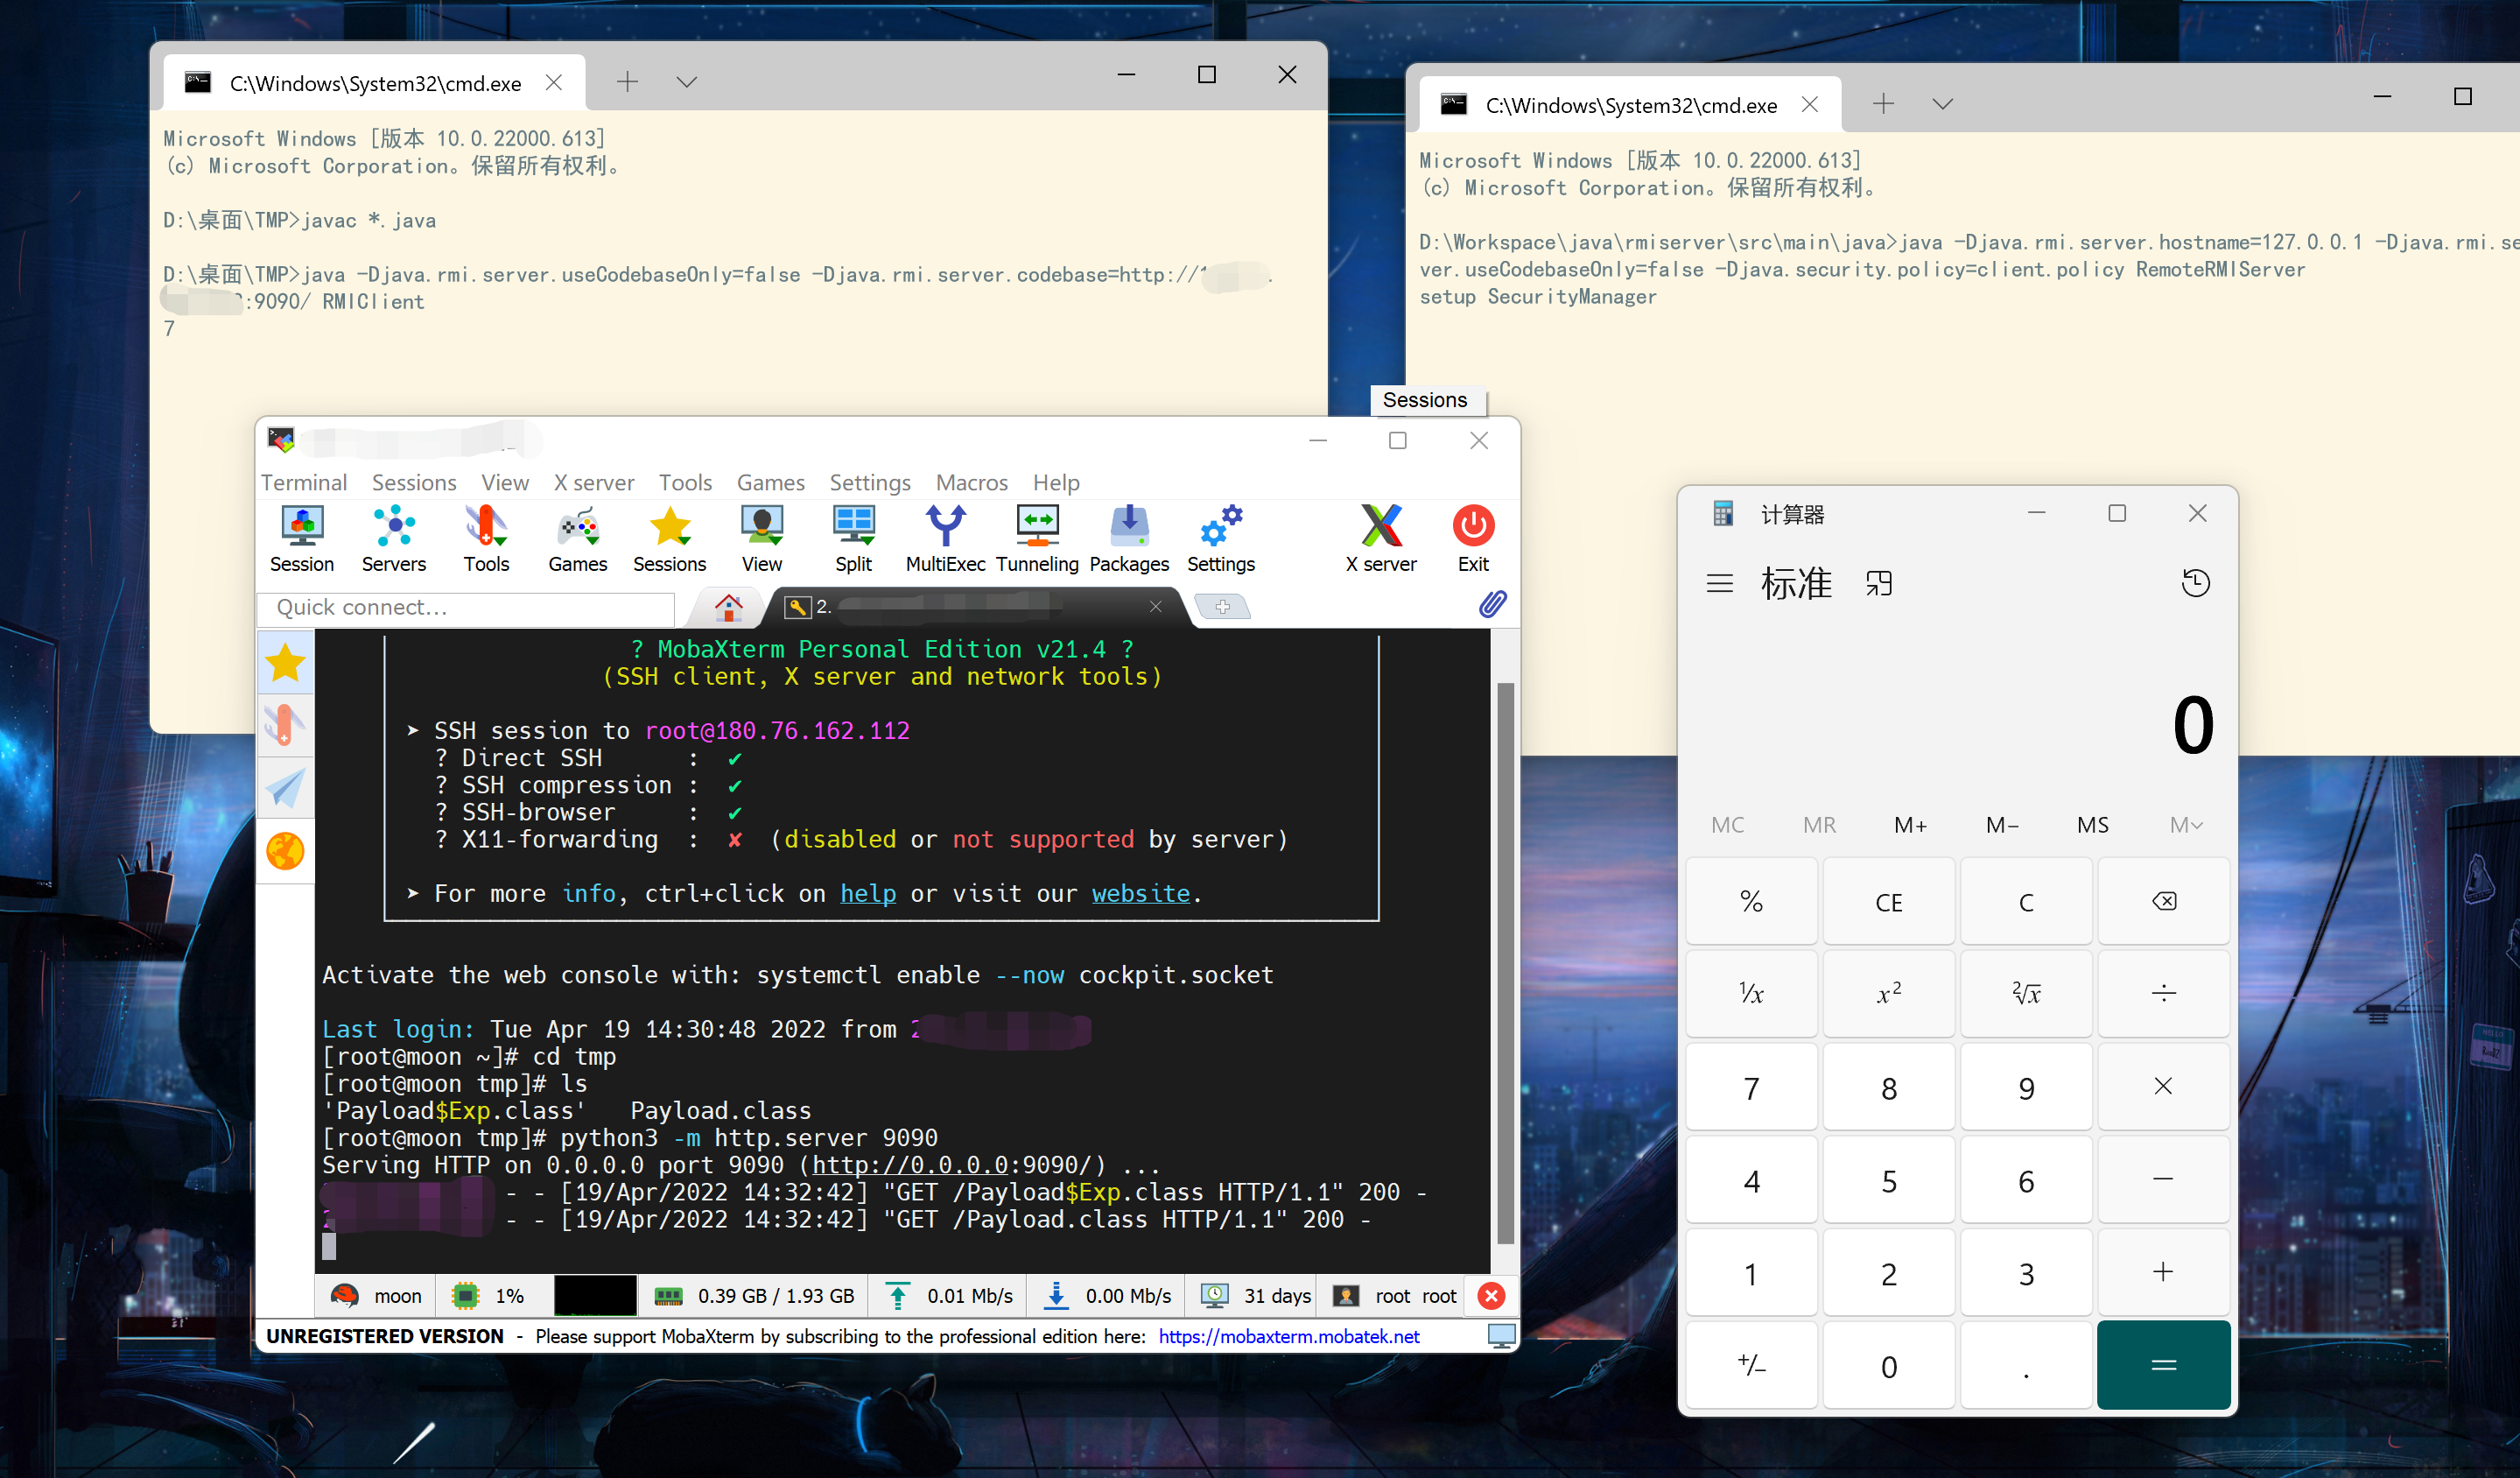Expand new-tab dropdown arrow in left cmd window
The image size is (2520, 1478).
[686, 82]
